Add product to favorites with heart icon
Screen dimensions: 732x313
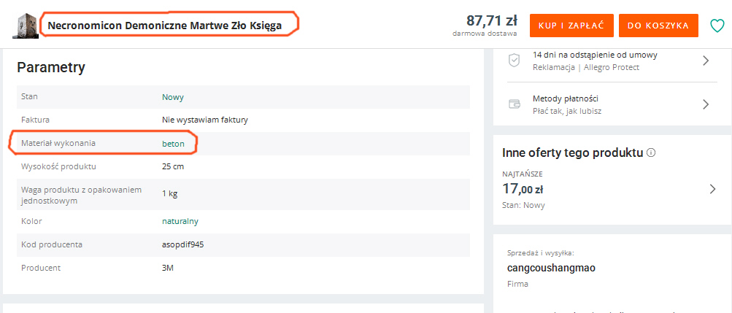717,26
